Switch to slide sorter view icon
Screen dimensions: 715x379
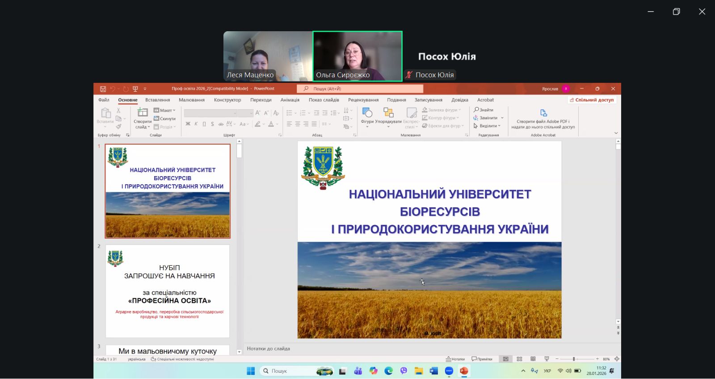tap(519, 359)
